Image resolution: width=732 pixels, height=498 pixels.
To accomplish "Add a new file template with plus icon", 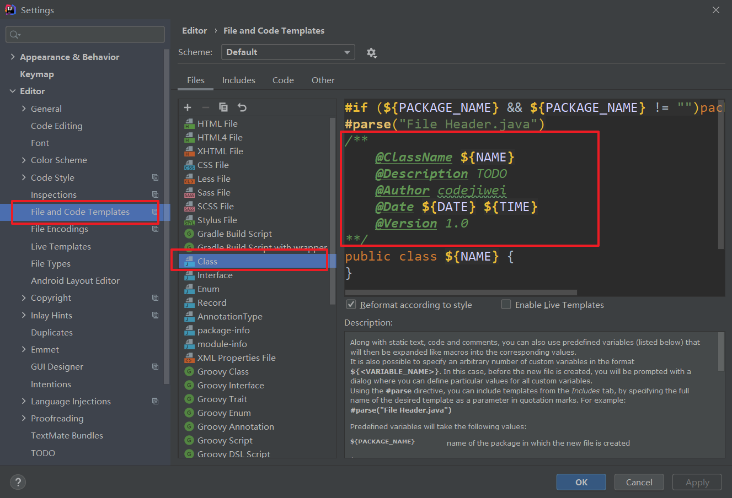I will pyautogui.click(x=188, y=107).
